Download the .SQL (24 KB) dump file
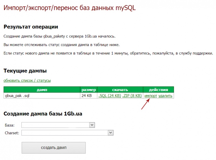This screenshot has width=216, height=160. [x=110, y=96]
